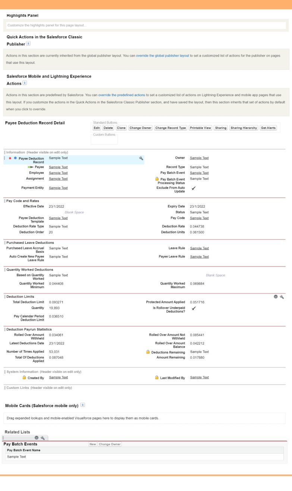Toggle Is Rollover Underpaid Deductions checkmark
292x491 pixels.
(x=193, y=309)
